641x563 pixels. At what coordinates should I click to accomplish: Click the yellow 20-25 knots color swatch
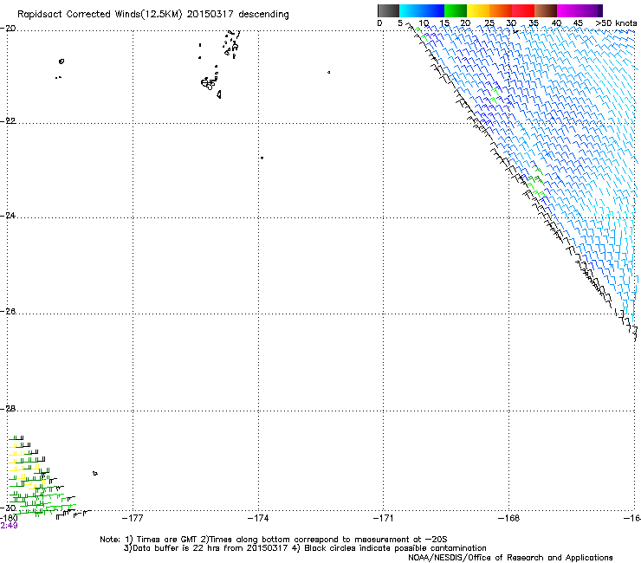point(478,10)
